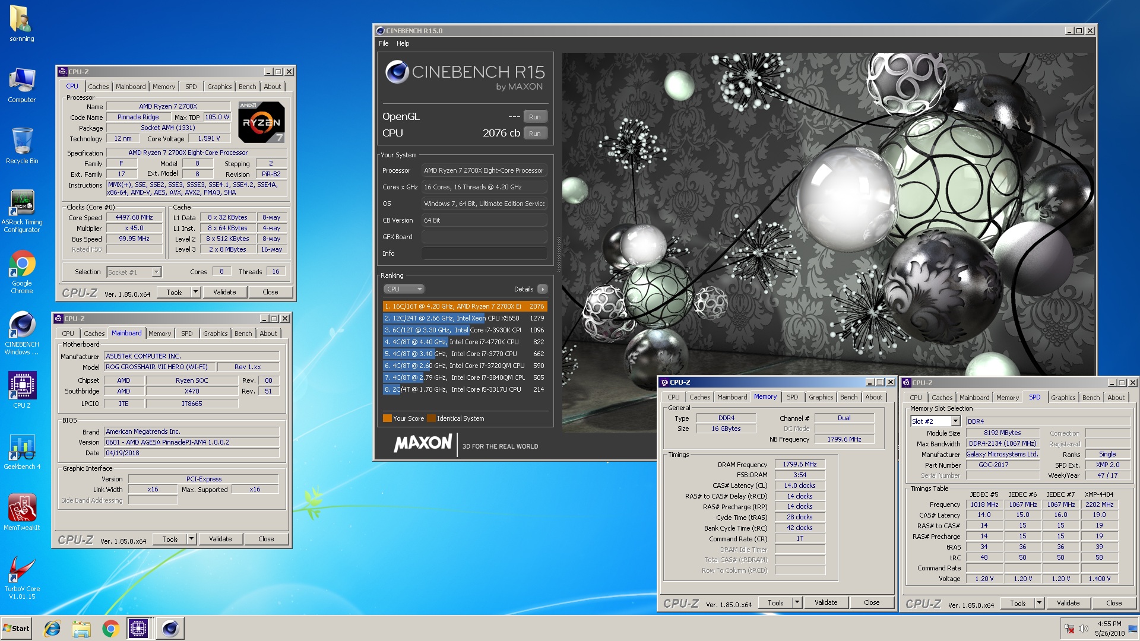Launch MemTweakIt desktop shortcut

click(x=21, y=512)
